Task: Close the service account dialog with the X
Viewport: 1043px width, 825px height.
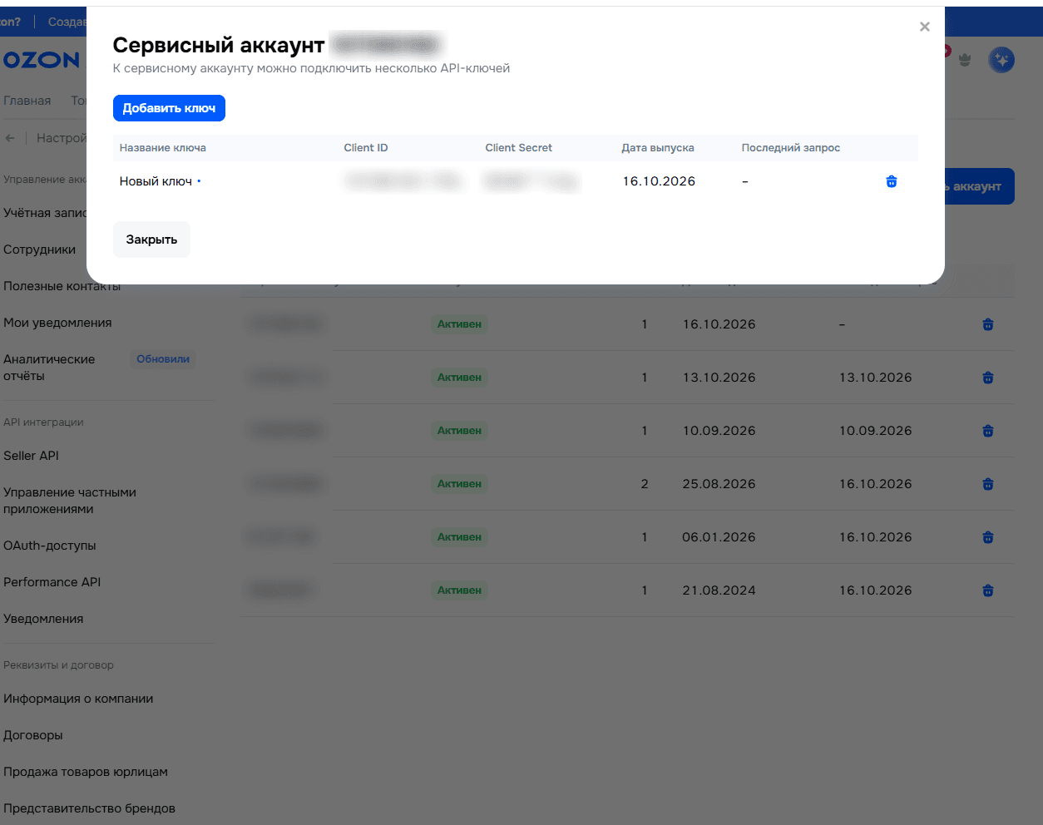Action: [x=924, y=27]
